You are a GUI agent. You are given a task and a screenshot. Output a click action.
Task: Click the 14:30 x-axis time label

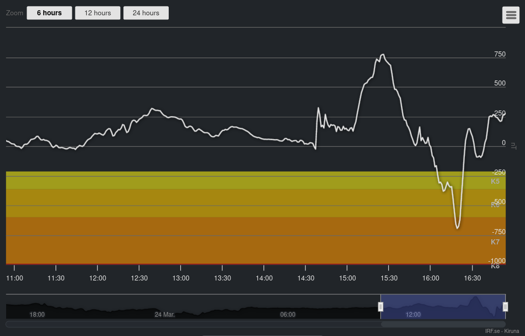pyautogui.click(x=306, y=278)
